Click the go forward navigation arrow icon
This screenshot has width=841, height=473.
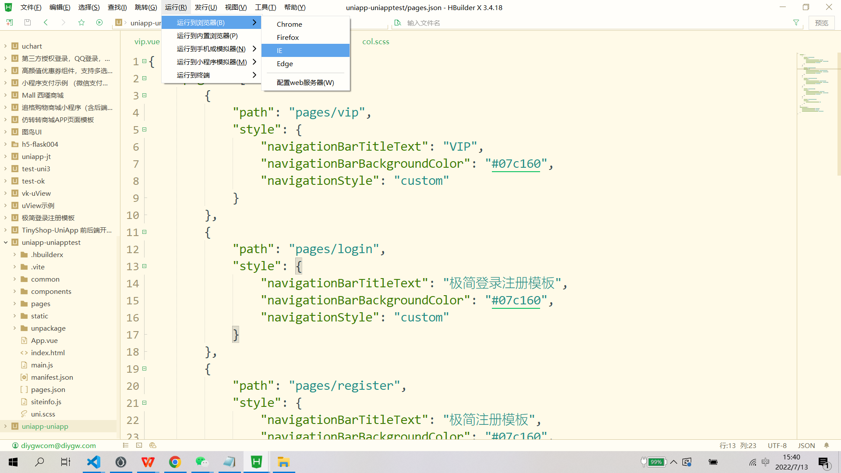click(x=63, y=22)
